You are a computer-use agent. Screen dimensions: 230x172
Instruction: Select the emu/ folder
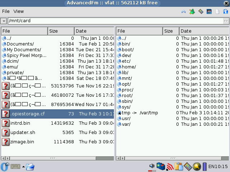pyautogui.click(x=57, y=67)
